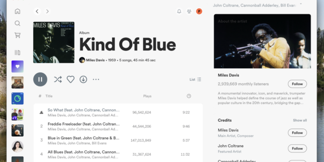The height and width of the screenshot is (162, 324).
Task: Click play count 147,013,849
Action: (141, 140)
